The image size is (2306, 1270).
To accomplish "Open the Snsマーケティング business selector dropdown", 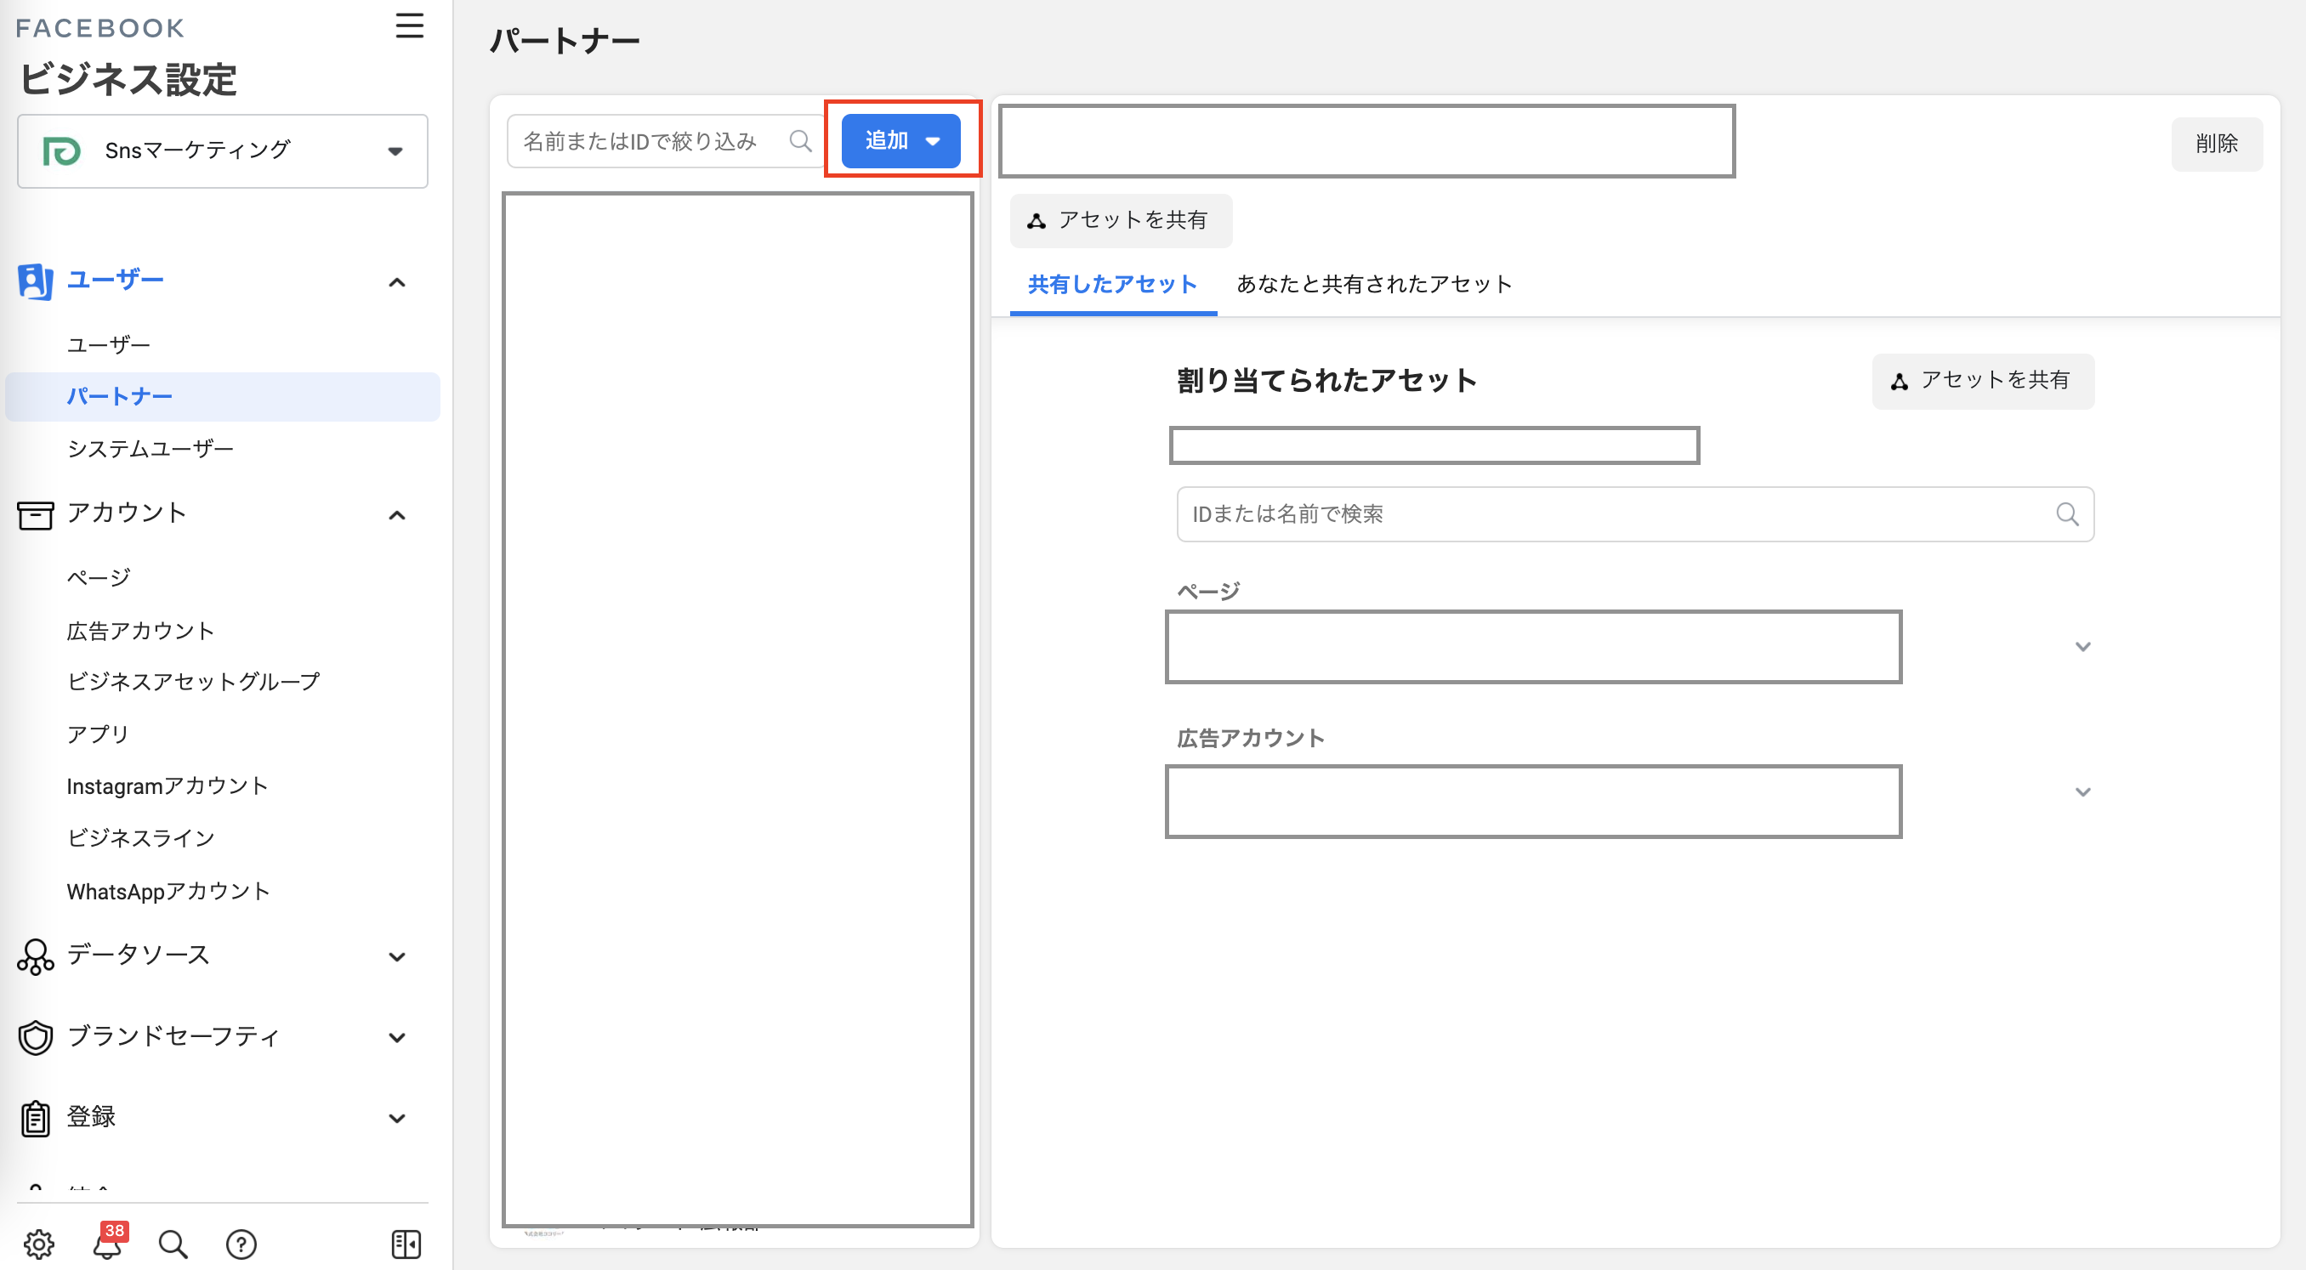I will (223, 150).
